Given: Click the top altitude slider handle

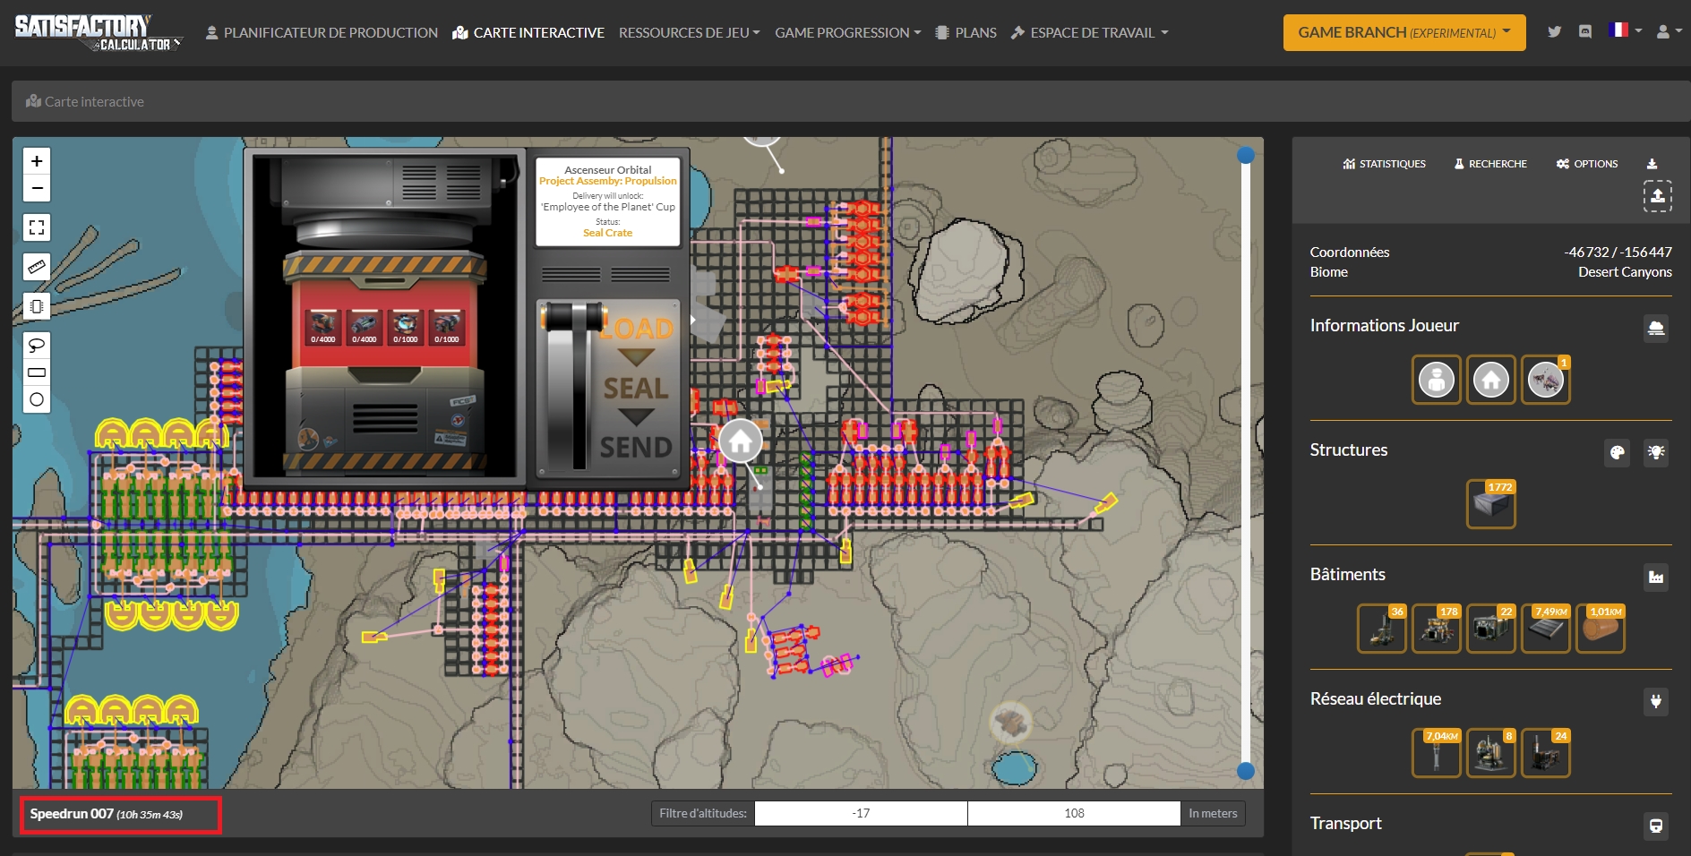Looking at the screenshot, I should (1245, 156).
